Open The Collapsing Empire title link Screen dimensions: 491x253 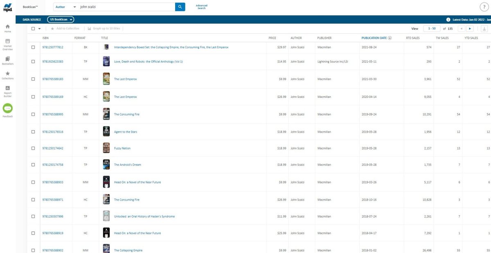coord(128,250)
